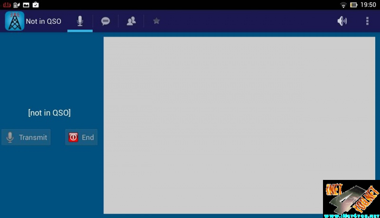Tap the microphone icon inside Transmit
Image resolution: width=380 pixels, height=218 pixels.
pos(10,138)
